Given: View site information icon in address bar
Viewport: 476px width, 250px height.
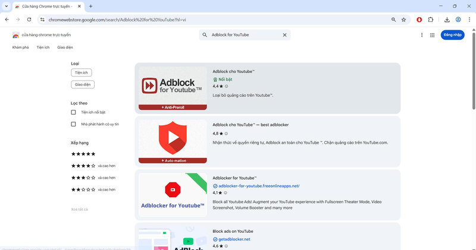Looking at the screenshot, I should [x=42, y=20].
